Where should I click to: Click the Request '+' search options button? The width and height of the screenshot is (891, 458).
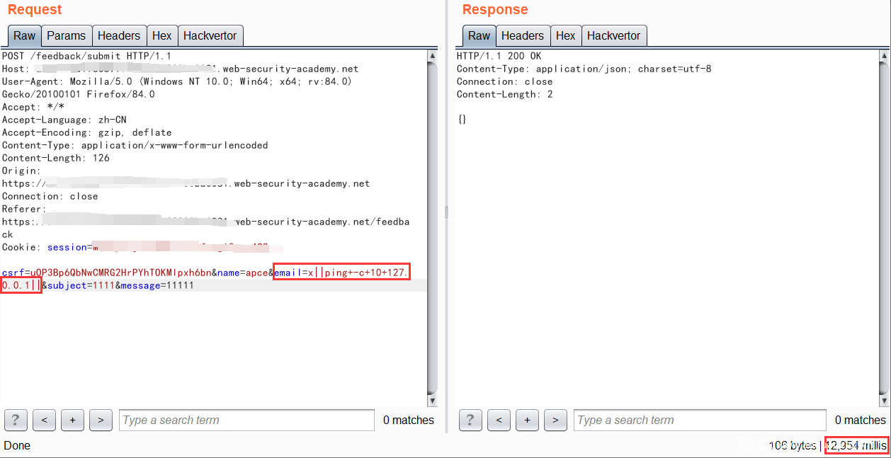(72, 420)
